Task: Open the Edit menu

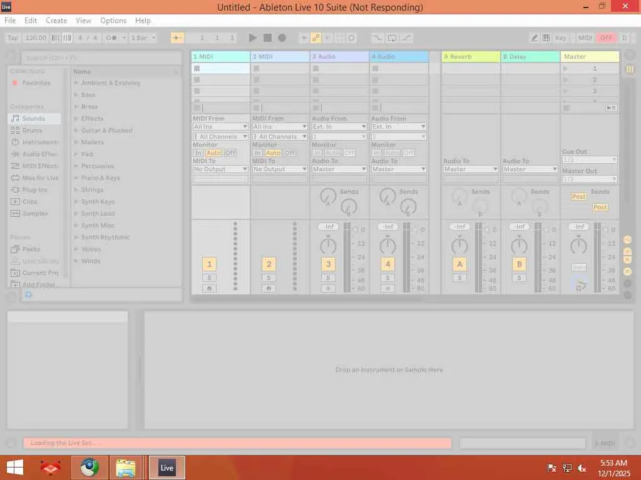Action: [x=31, y=21]
